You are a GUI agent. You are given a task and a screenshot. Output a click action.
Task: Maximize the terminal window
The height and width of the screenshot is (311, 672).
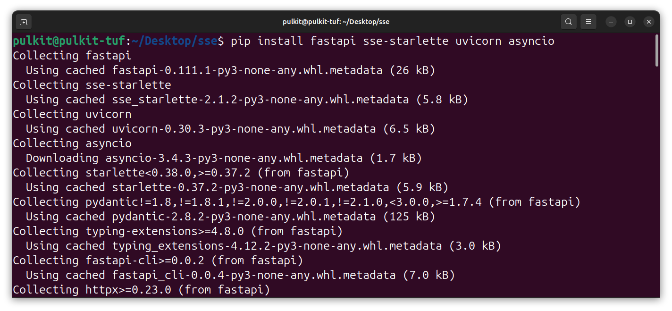coord(630,22)
